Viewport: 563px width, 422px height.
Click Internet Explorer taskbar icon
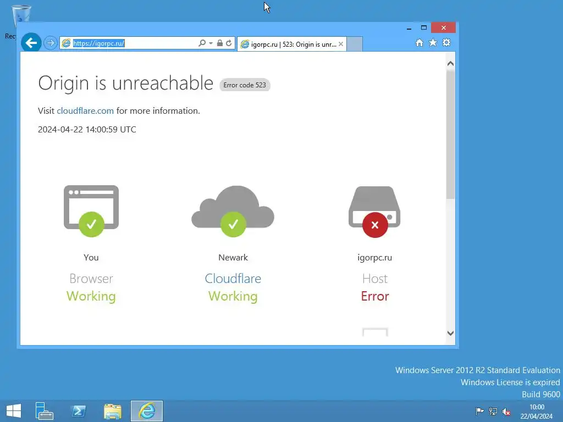pos(146,411)
